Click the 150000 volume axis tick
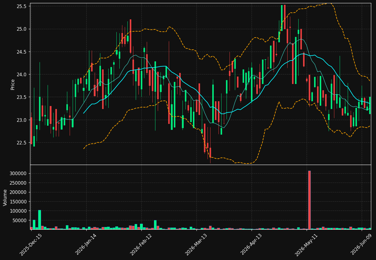The image size is (376, 260). [x=18, y=202]
